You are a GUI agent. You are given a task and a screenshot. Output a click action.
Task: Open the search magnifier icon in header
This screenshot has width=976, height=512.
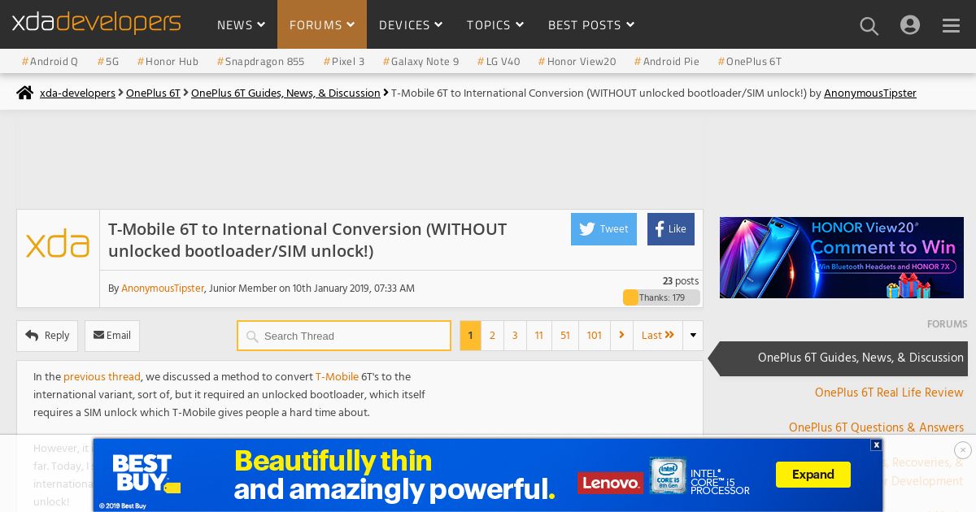[x=869, y=26]
